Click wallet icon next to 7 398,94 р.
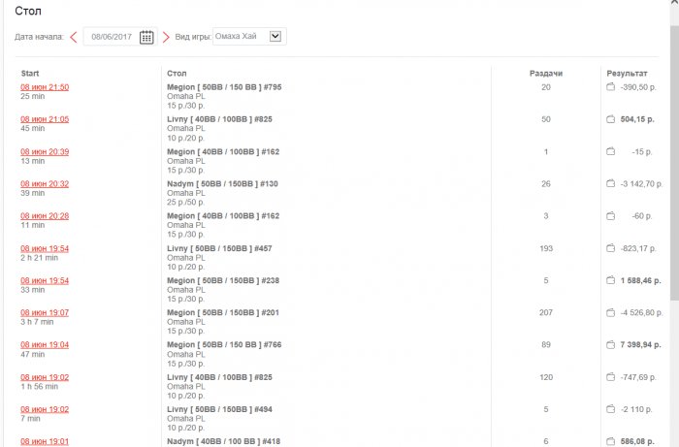 pos(610,344)
